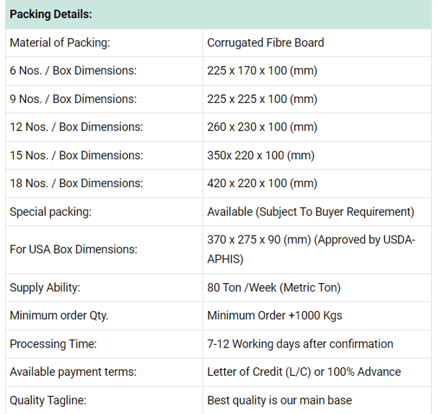
Task: Click the 80 Ton /Week supply value
Action: pos(273,287)
